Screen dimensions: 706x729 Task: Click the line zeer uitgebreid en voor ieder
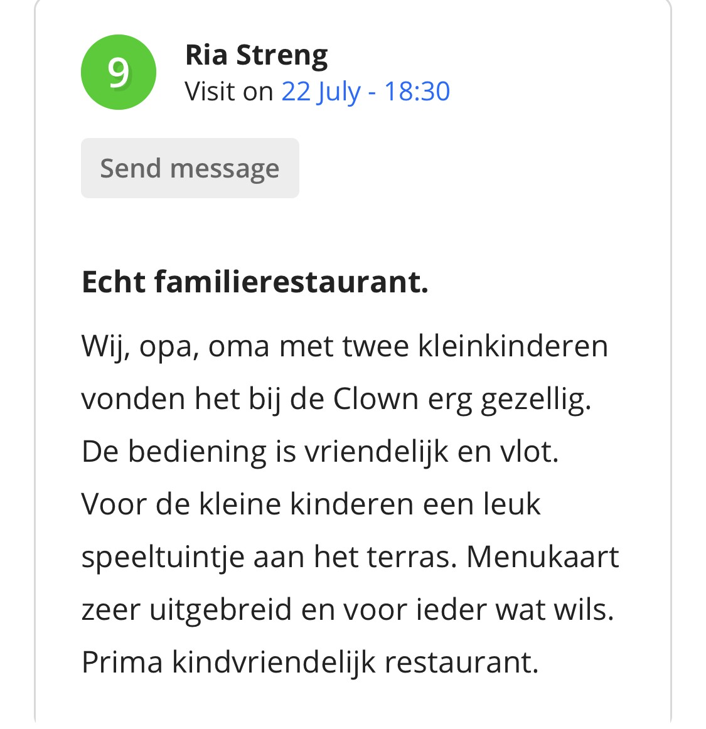click(348, 610)
